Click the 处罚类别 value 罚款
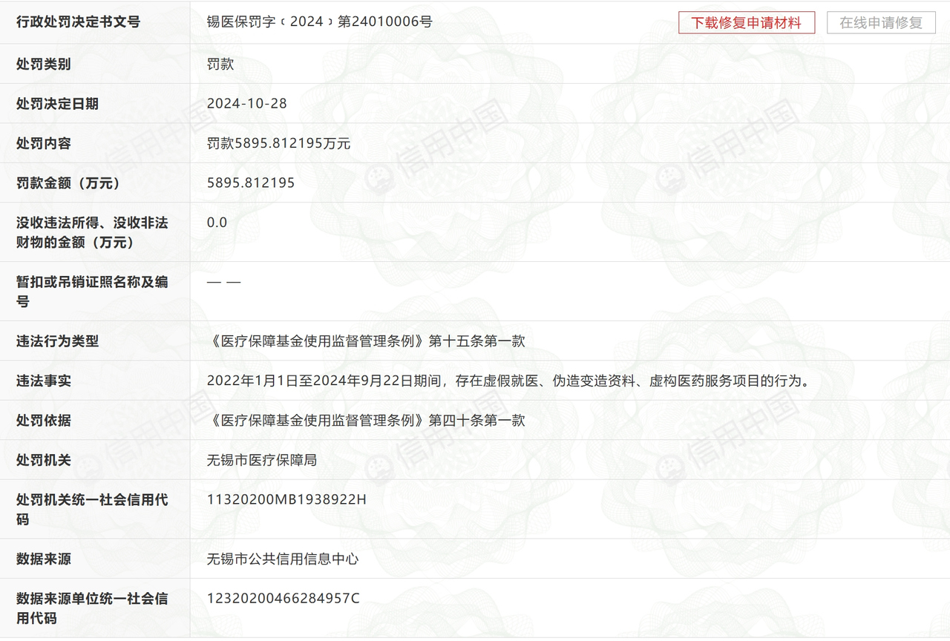Screen dimensions: 950x641 click(x=220, y=64)
